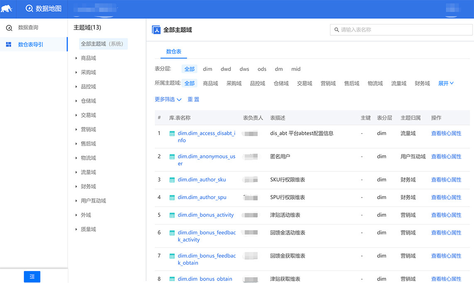Expand 展开 to show more domains
This screenshot has height=283, width=474.
coord(446,83)
